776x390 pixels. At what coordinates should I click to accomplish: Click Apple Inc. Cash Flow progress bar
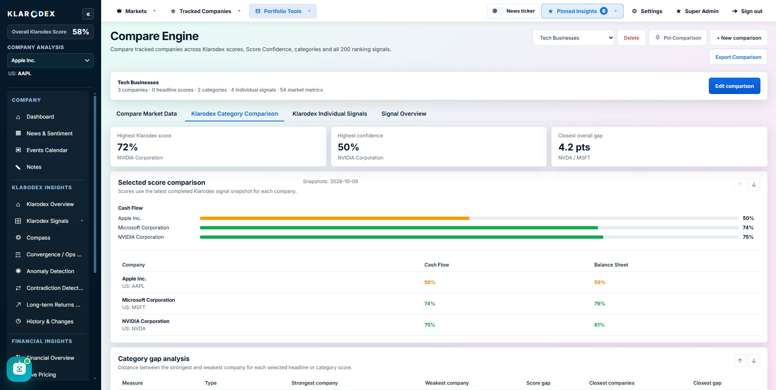coord(469,218)
